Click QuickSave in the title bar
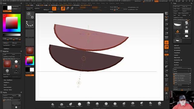 coord(138,1)
